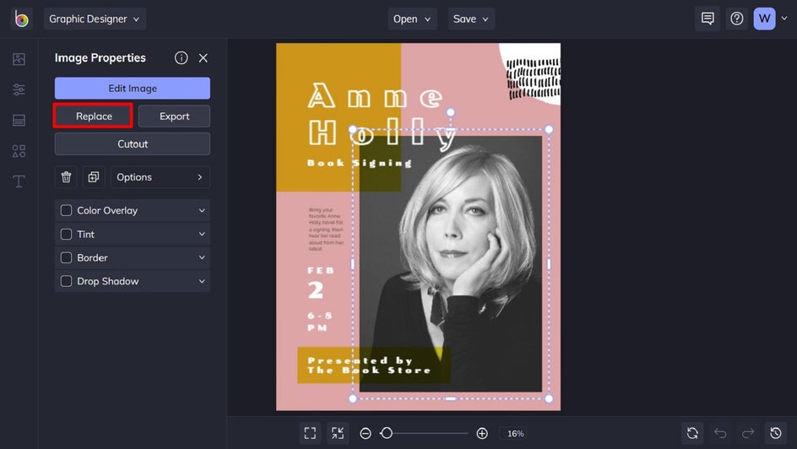This screenshot has height=449, width=797.
Task: Zoom out with the minus icon
Action: pos(366,433)
